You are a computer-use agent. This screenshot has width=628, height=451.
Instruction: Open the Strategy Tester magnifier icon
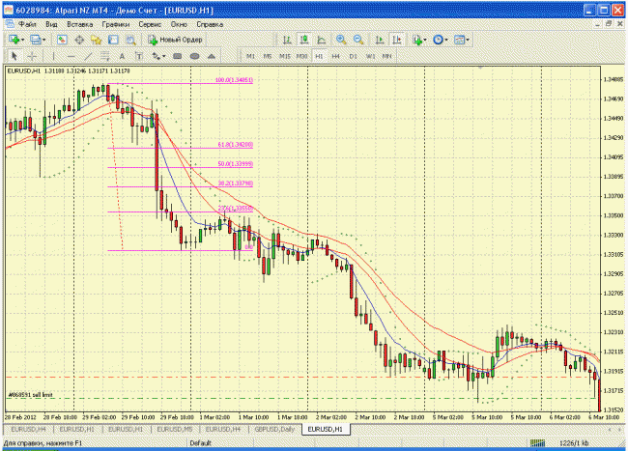point(130,40)
